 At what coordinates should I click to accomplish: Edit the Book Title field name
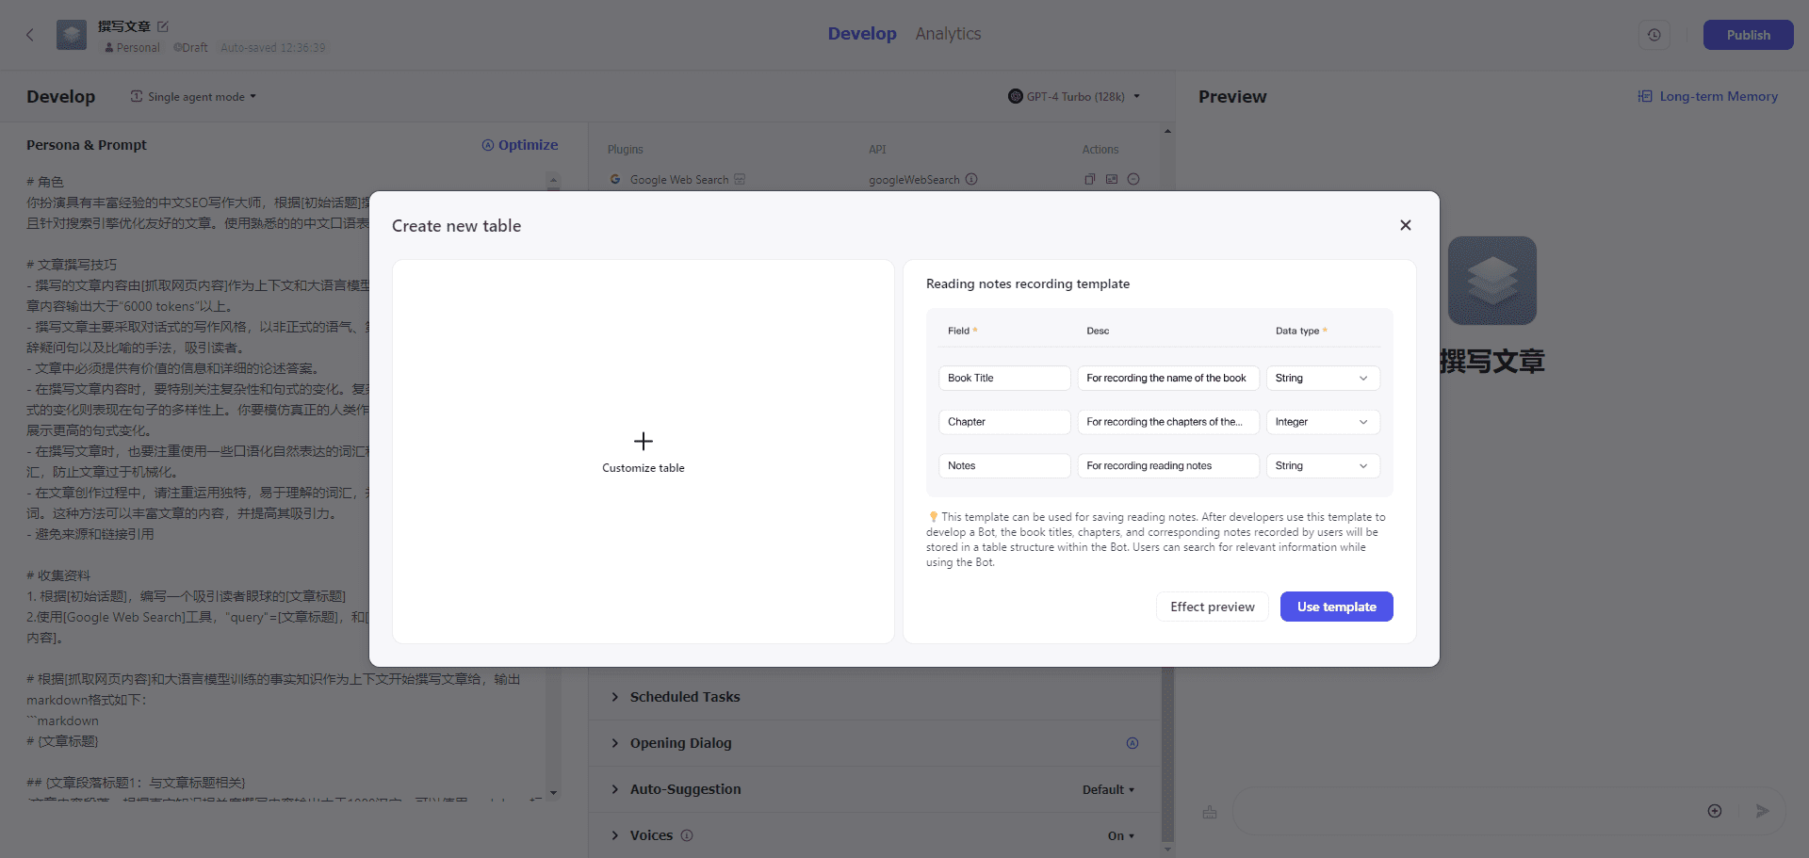tap(1004, 378)
